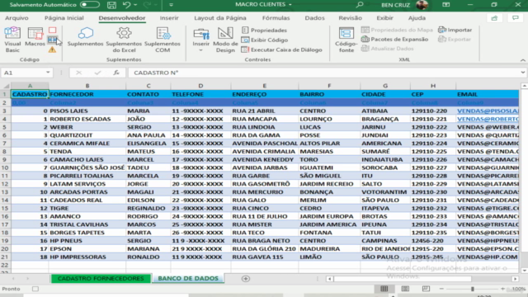
Task: Click the insert function fx icon
Action: click(116, 73)
